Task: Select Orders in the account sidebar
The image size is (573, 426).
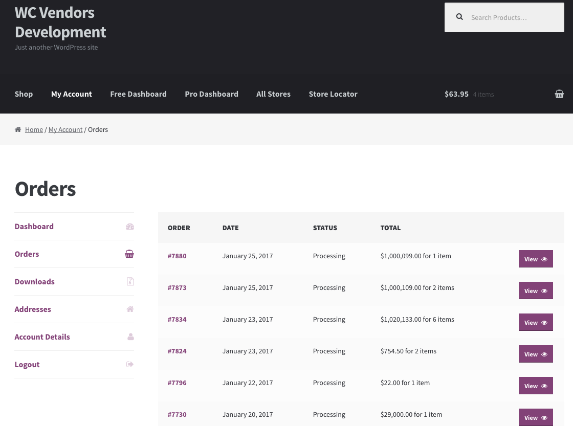Action: pyautogui.click(x=27, y=254)
